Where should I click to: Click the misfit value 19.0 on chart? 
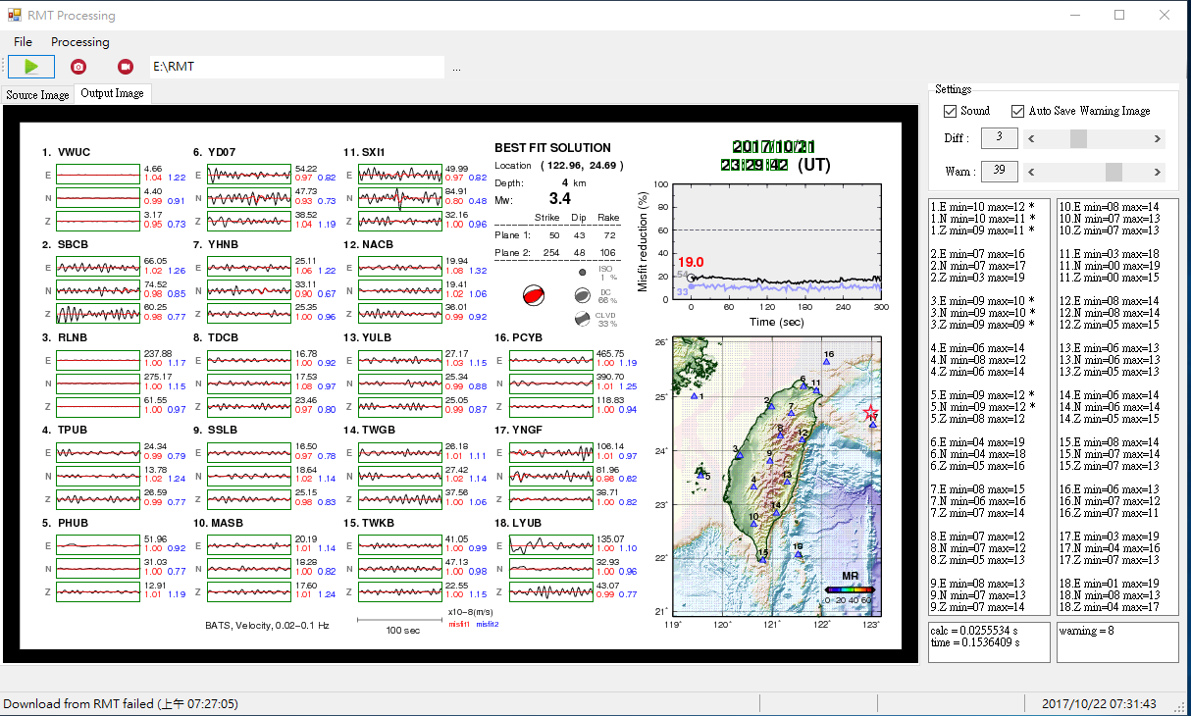[x=691, y=262]
